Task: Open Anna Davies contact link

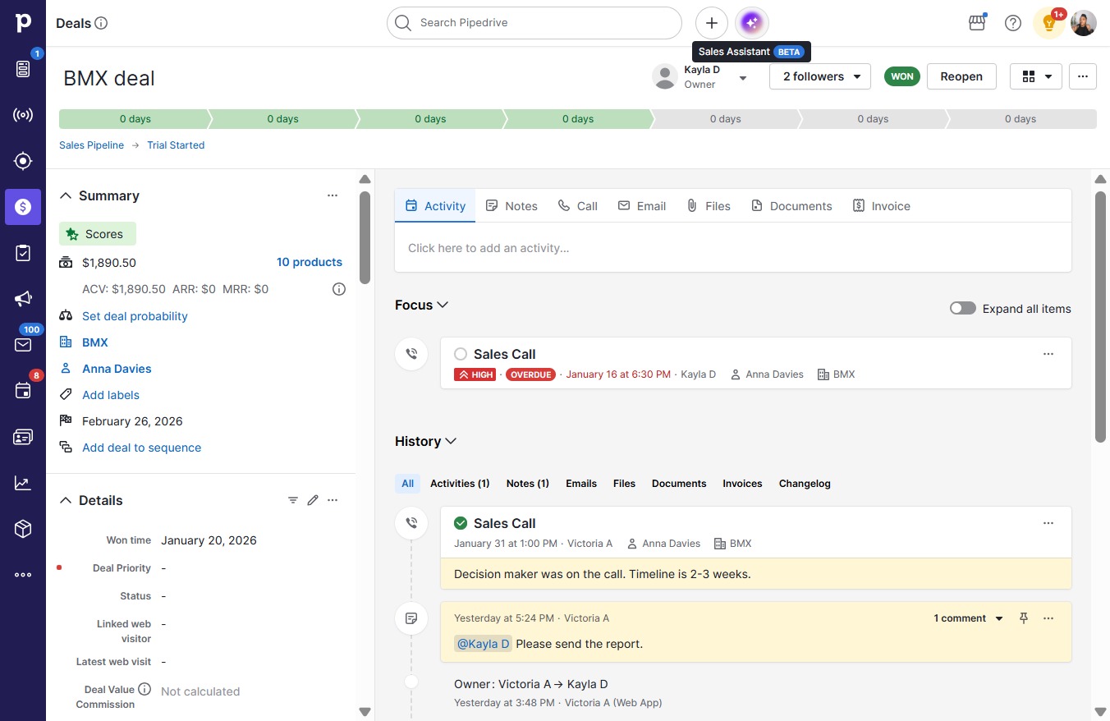Action: [x=117, y=369]
